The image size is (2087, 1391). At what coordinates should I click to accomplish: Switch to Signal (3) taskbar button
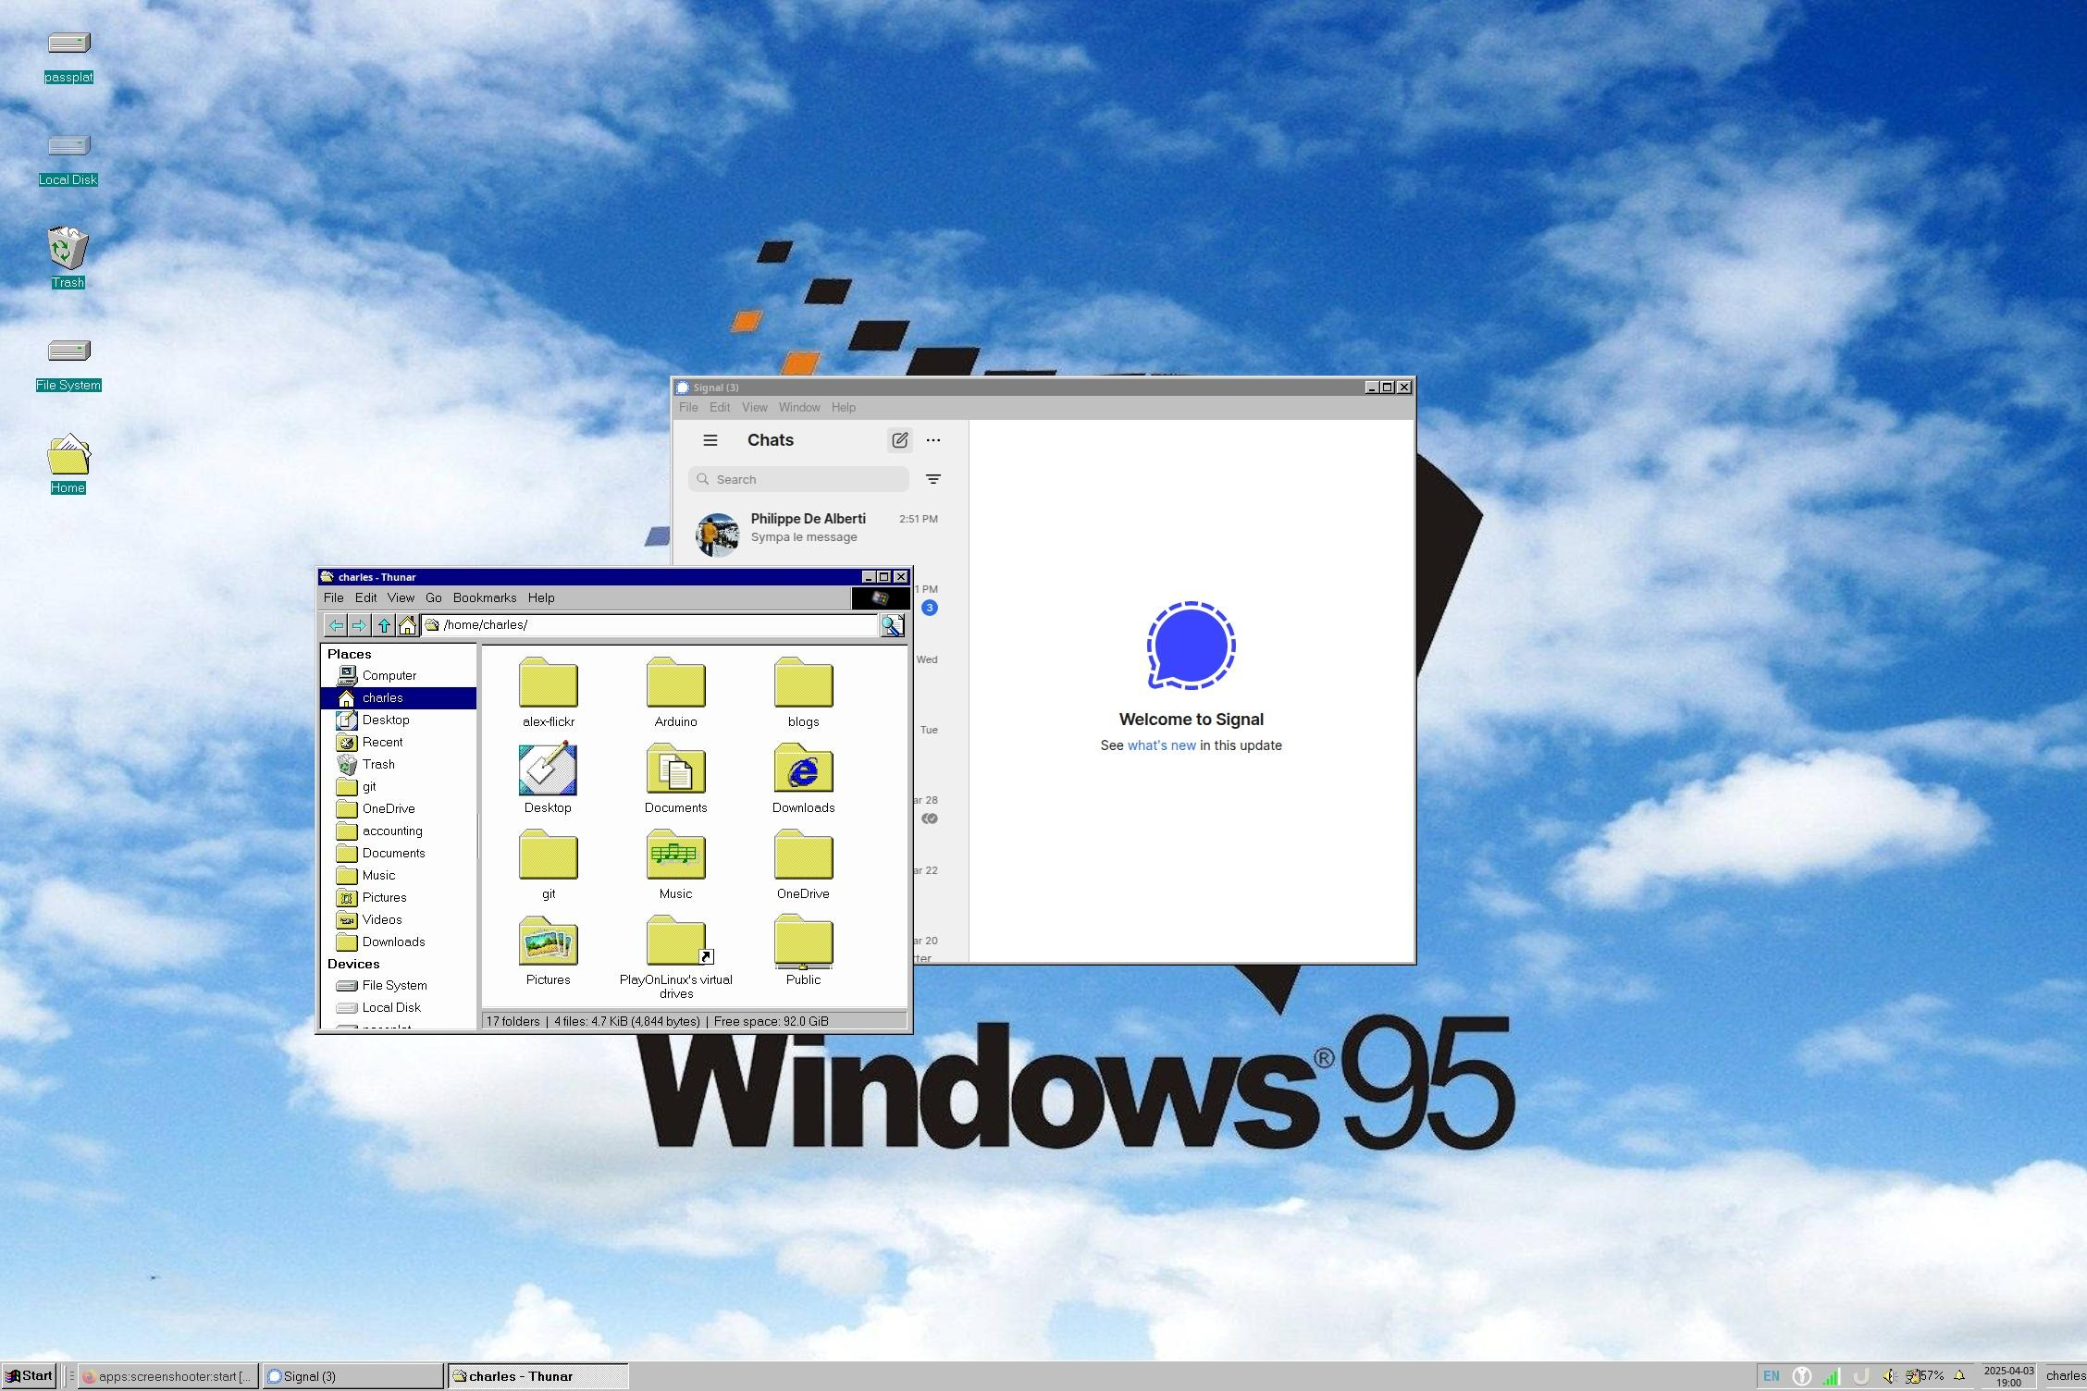tap(352, 1376)
